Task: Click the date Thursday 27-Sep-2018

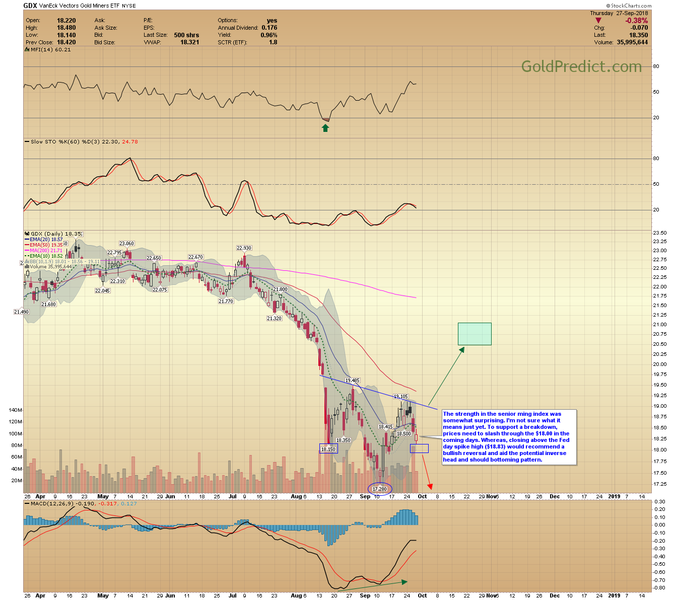Action: click(619, 13)
